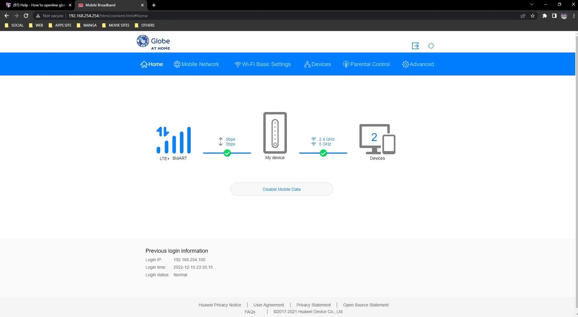Reload the page with refresh icon

click(x=26, y=16)
